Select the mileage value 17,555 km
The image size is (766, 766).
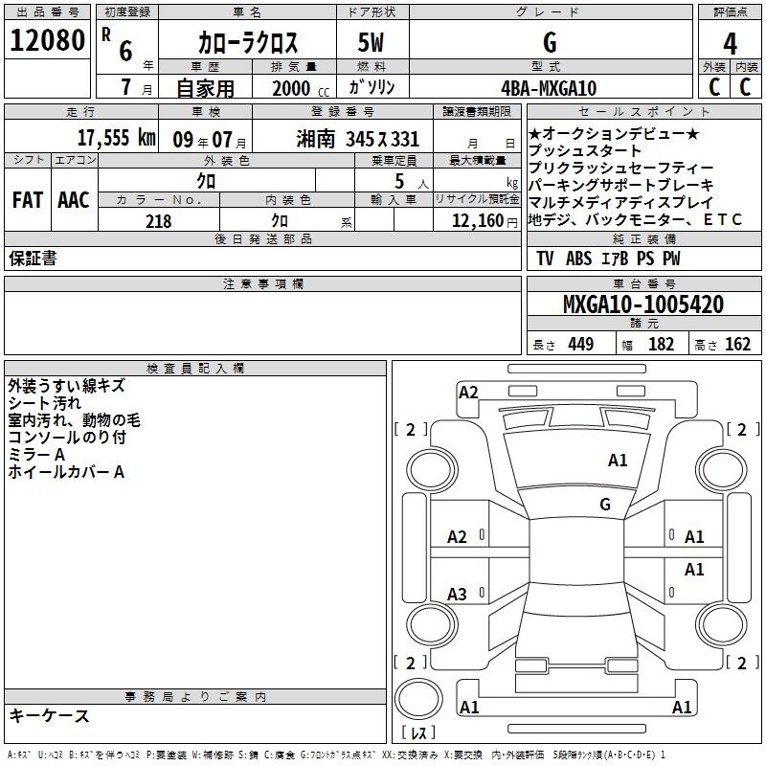coord(116,137)
